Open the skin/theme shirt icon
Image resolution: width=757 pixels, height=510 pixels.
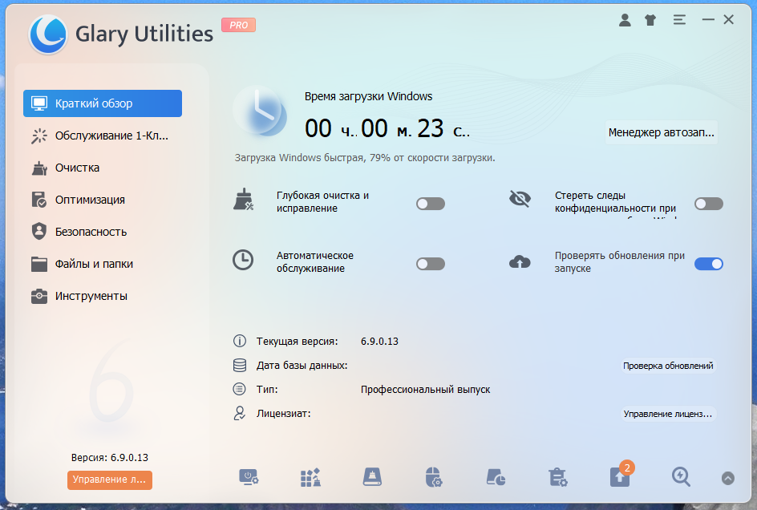pyautogui.click(x=650, y=20)
